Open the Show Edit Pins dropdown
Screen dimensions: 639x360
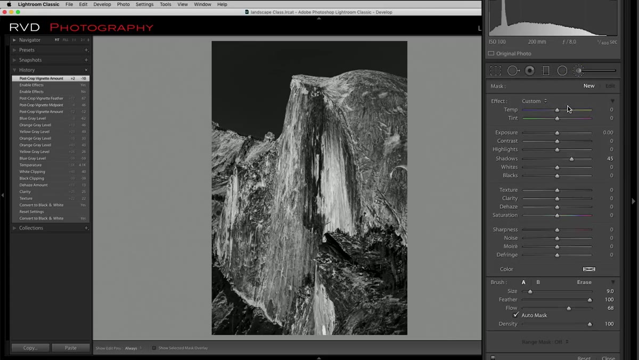133,348
